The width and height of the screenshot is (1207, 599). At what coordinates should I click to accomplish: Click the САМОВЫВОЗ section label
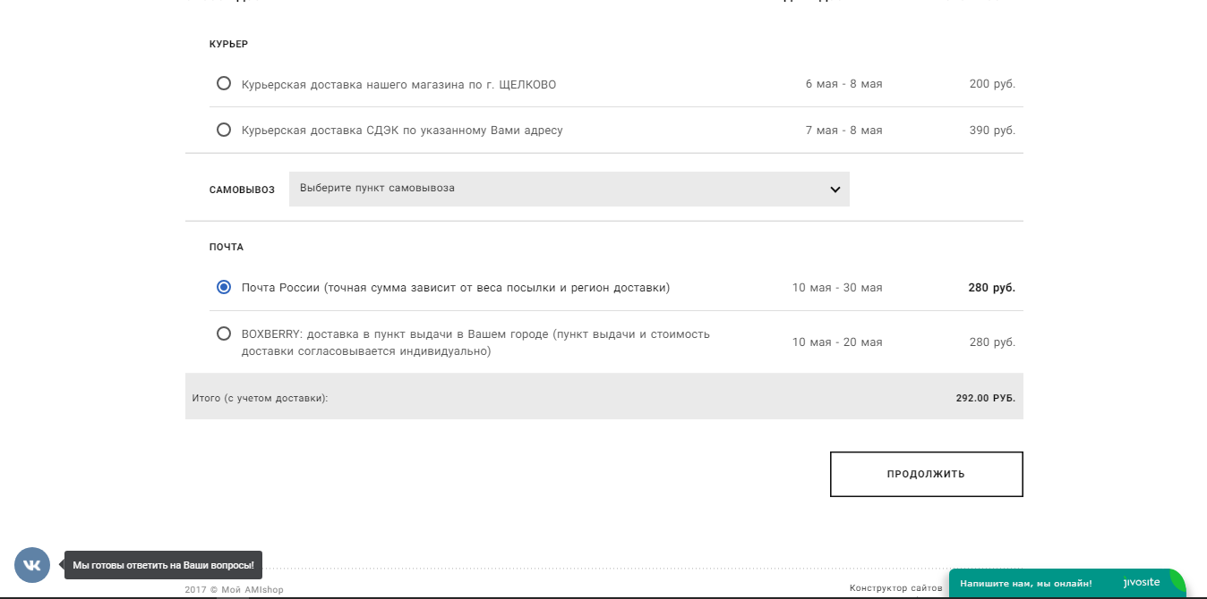click(x=242, y=190)
